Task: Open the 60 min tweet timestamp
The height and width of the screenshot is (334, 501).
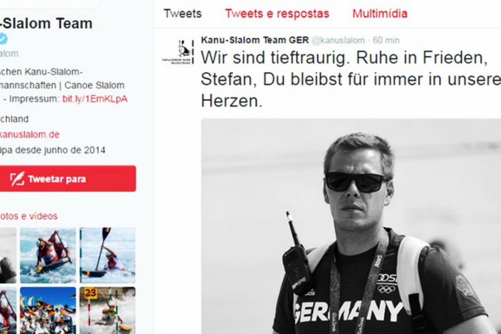Action: coord(386,40)
